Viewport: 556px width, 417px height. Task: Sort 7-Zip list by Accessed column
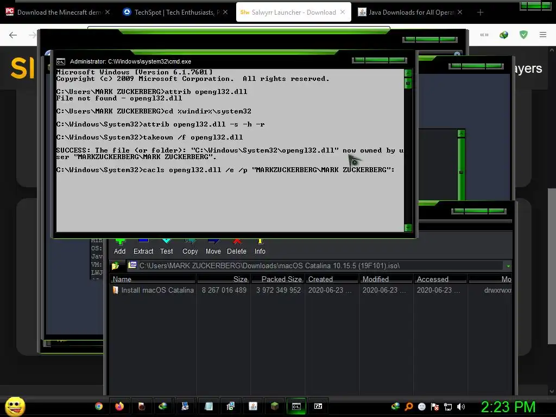coord(440,279)
